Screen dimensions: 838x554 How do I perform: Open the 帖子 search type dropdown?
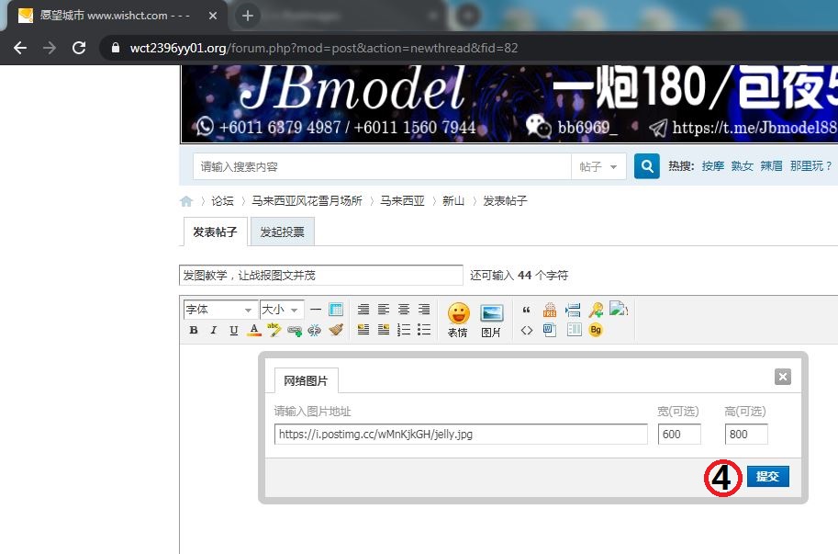coord(598,167)
